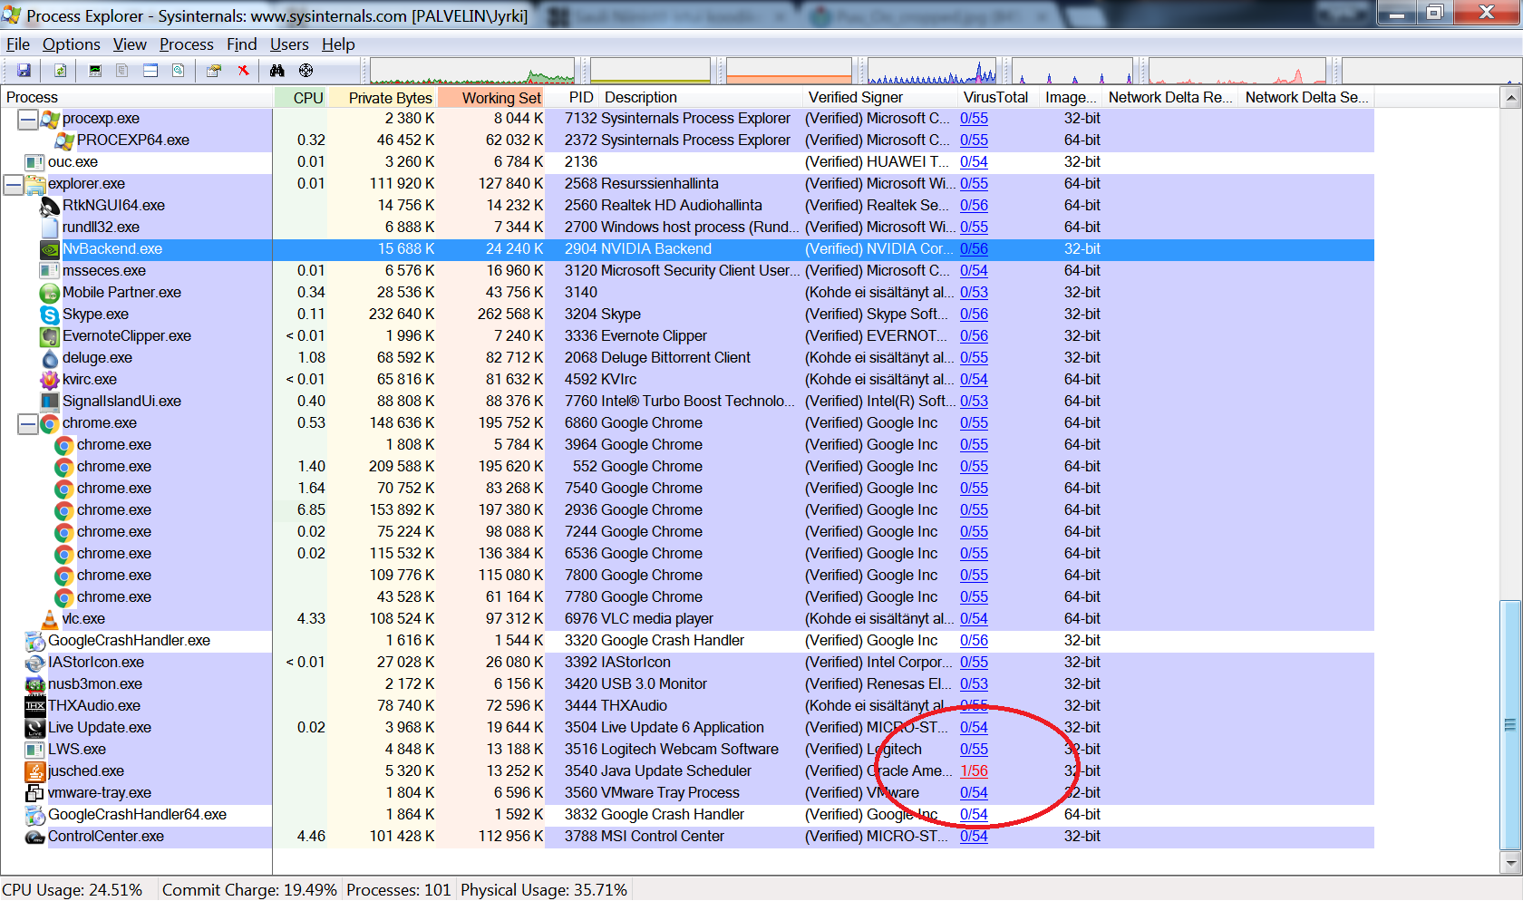
Task: Open the VirusTotal result link for Skype.exe
Action: (974, 315)
